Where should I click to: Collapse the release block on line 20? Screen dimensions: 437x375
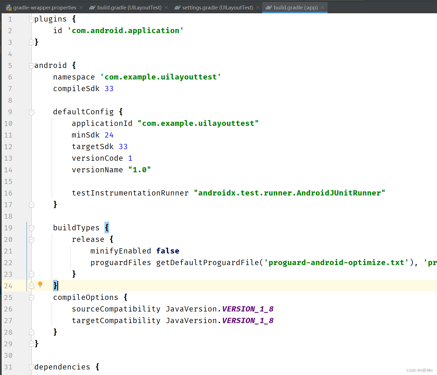tap(31, 240)
